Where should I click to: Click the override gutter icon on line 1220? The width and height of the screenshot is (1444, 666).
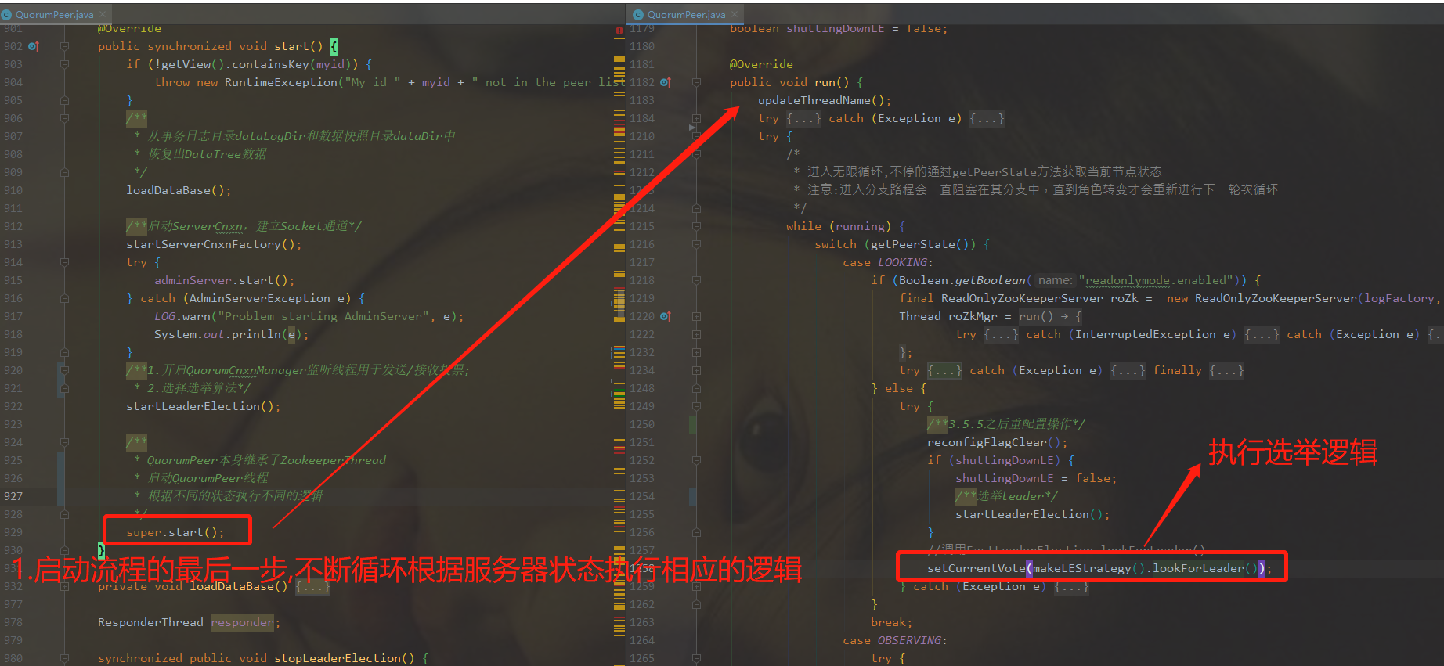tap(665, 316)
